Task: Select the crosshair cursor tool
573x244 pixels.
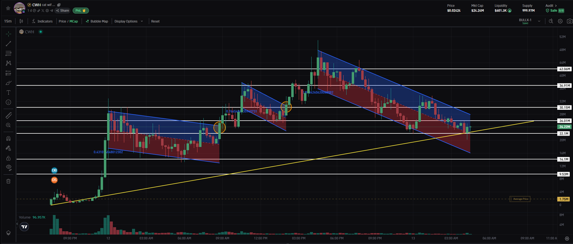Action: [x=8, y=34]
